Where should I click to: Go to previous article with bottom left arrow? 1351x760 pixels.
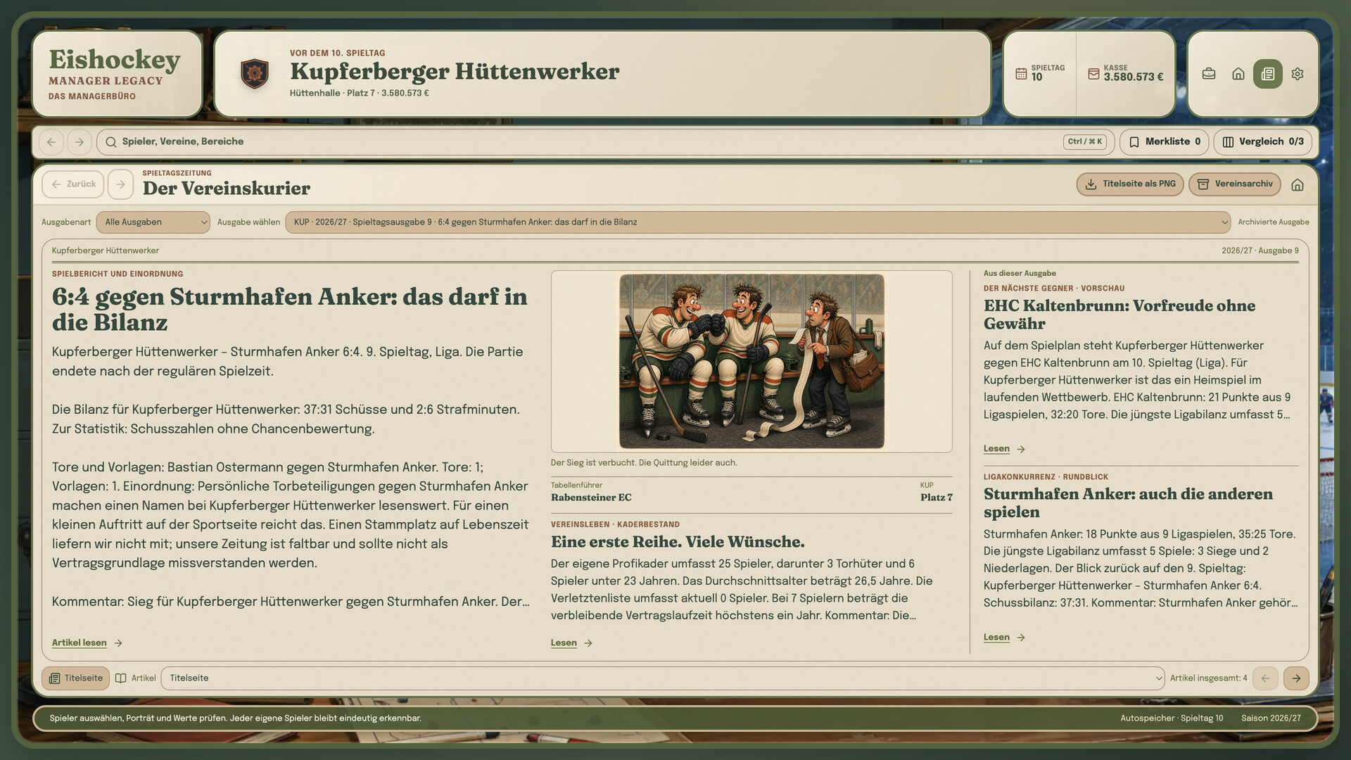tap(1265, 678)
